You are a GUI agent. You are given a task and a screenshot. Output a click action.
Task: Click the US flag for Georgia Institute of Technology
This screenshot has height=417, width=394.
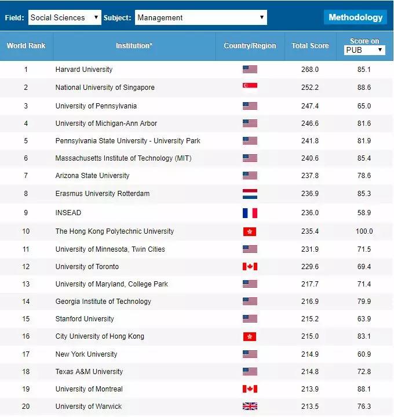(250, 302)
